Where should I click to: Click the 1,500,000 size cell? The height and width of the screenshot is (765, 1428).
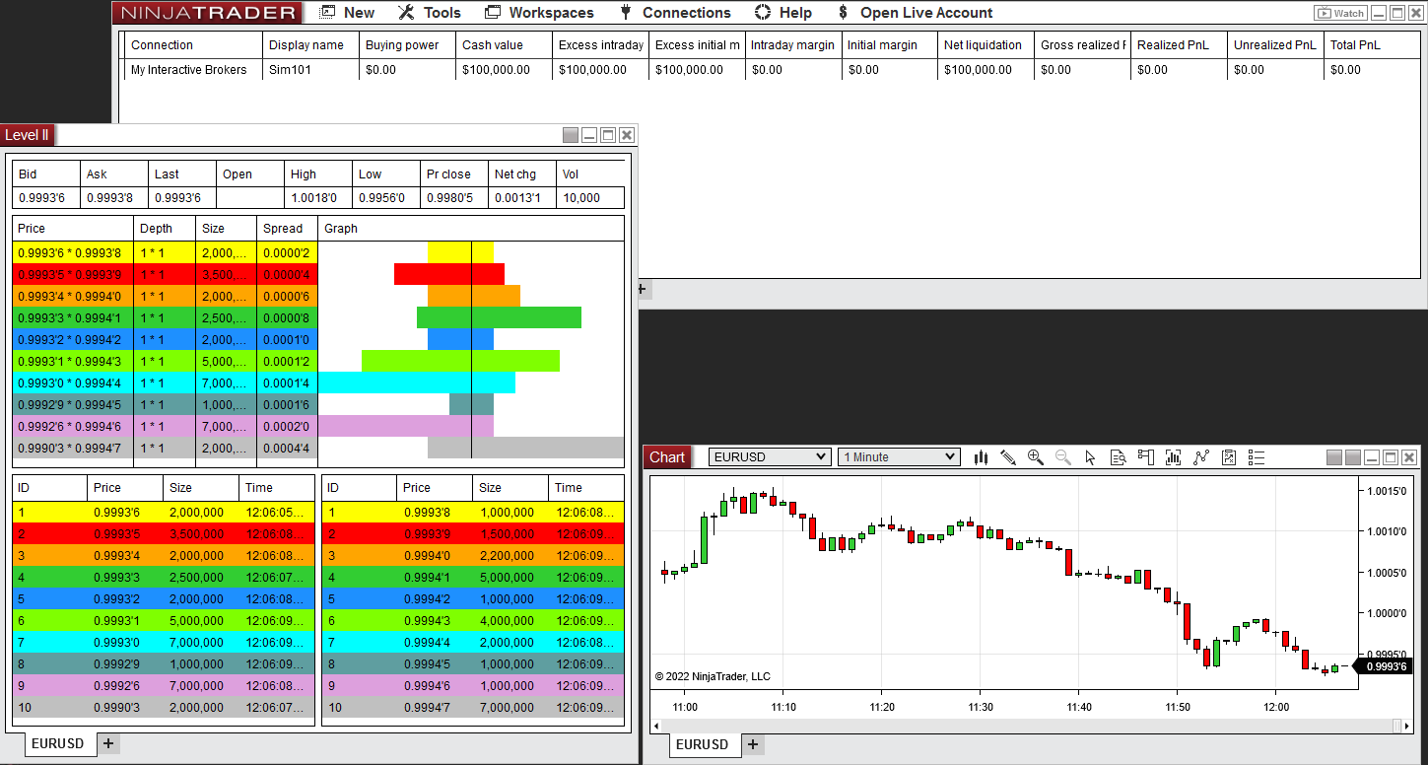coord(510,534)
